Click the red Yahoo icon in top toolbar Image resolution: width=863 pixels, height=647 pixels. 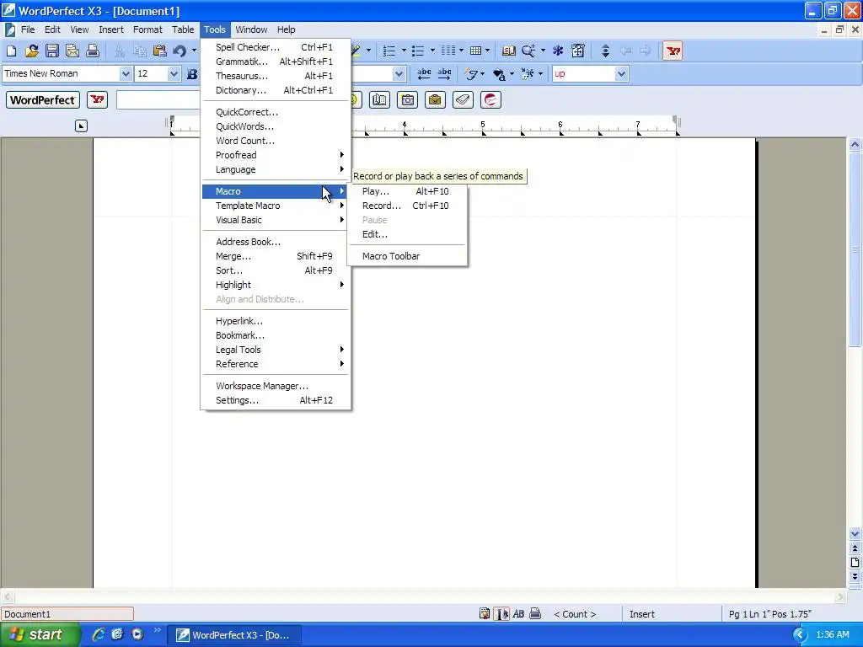tap(673, 51)
